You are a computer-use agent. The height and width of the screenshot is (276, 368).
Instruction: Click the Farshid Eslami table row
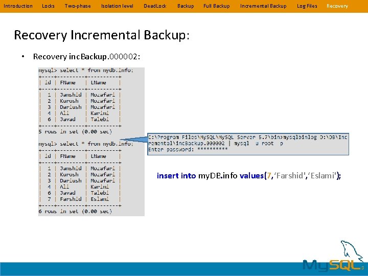(80, 199)
